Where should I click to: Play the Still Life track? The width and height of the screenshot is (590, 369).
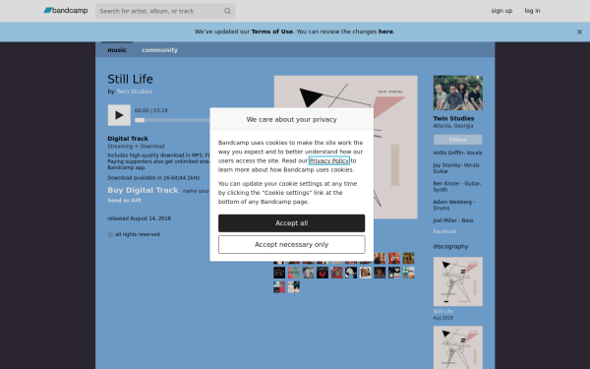tap(119, 115)
